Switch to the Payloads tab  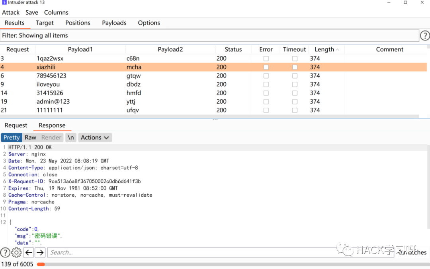(x=114, y=23)
